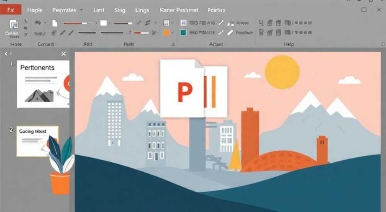
Task: Collapse slide panel with left chevron
Action: tap(6, 54)
